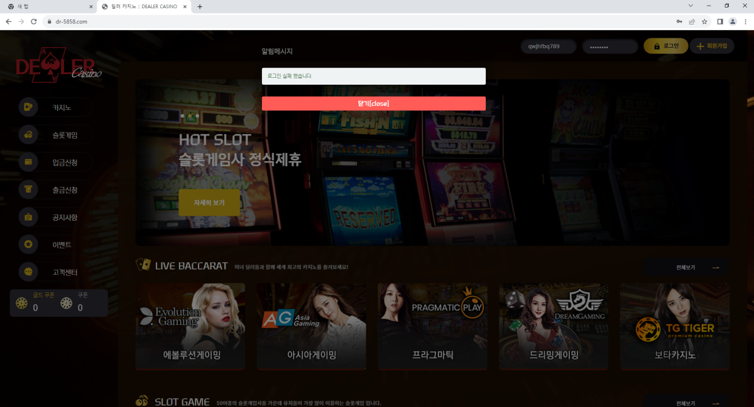The image size is (754, 407).
Task: Open the Asia Gaming 아시아게이밍 card
Action: click(312, 326)
